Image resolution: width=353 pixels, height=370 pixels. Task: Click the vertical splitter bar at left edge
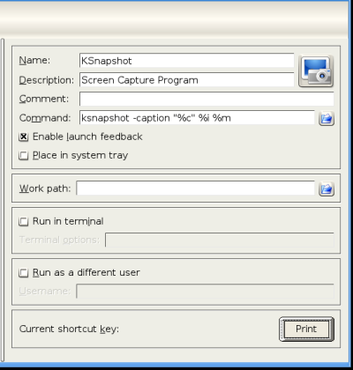3,200
